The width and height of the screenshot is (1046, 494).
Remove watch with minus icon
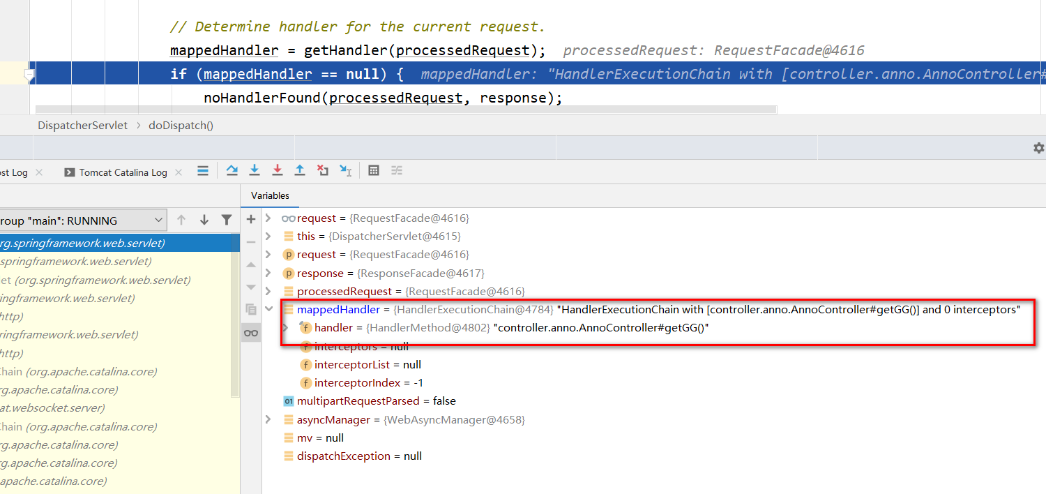coord(251,242)
